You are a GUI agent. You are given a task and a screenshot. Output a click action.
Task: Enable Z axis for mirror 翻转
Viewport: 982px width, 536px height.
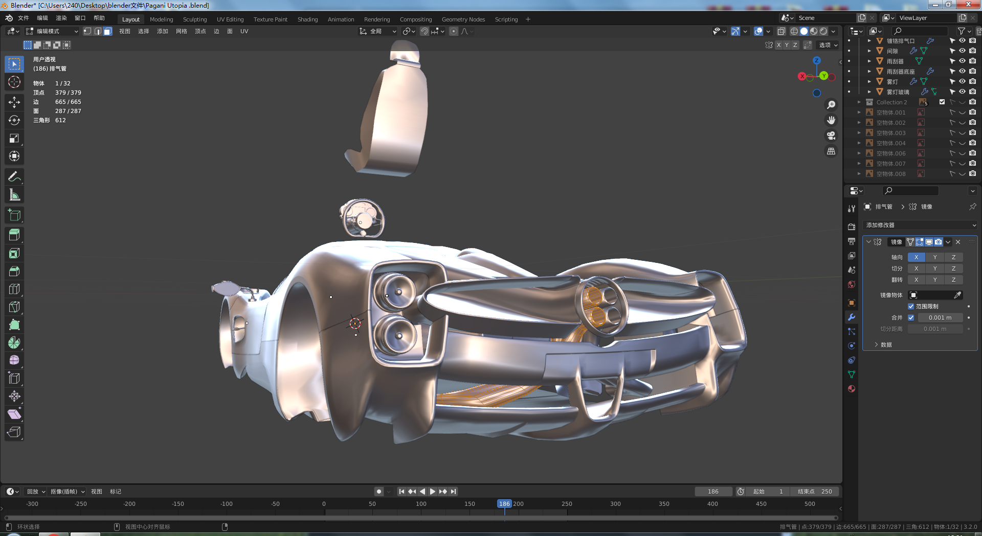[x=954, y=280]
